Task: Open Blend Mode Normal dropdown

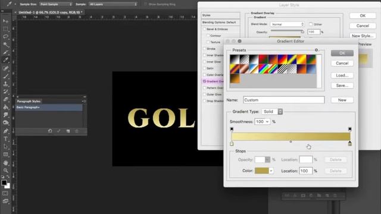Action: pyautogui.click(x=287, y=24)
